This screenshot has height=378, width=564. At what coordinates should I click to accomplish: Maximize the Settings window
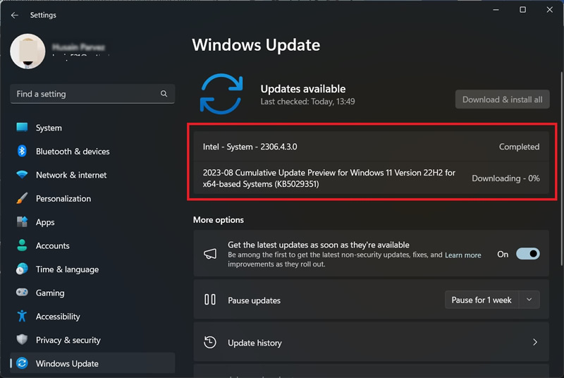point(522,10)
